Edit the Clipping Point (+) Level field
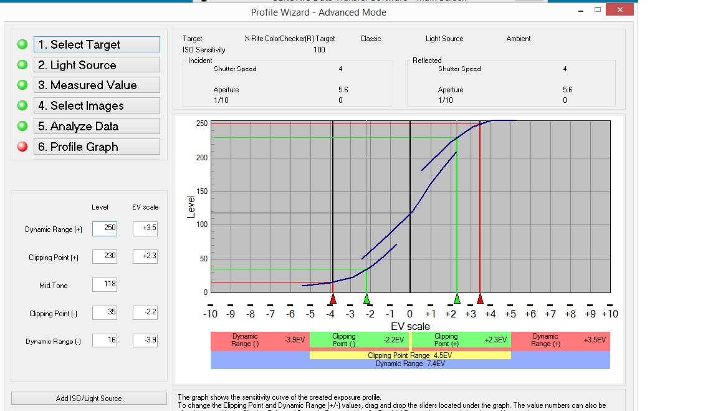 point(105,256)
